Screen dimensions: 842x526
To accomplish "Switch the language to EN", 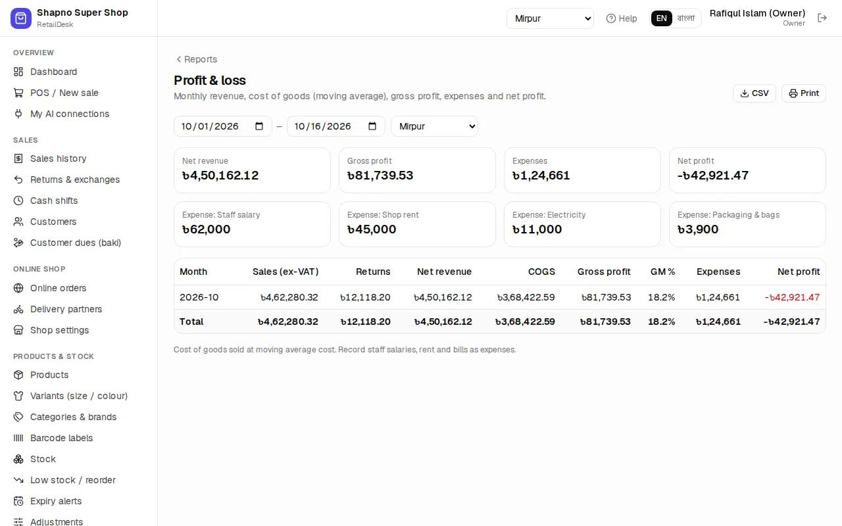I will click(662, 18).
